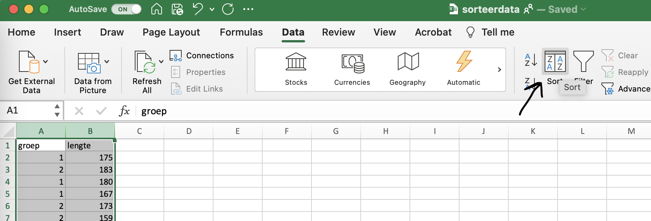Click the Advanced filter button
651x221 pixels.
pos(626,89)
